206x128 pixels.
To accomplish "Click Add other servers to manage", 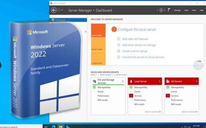I will (x=139, y=45).
